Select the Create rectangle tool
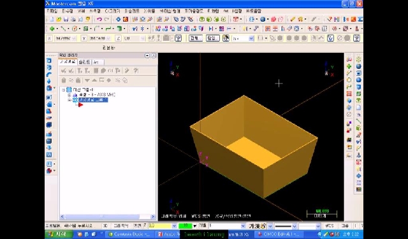Screen dimensions: 408x239 [x=86, y=29]
